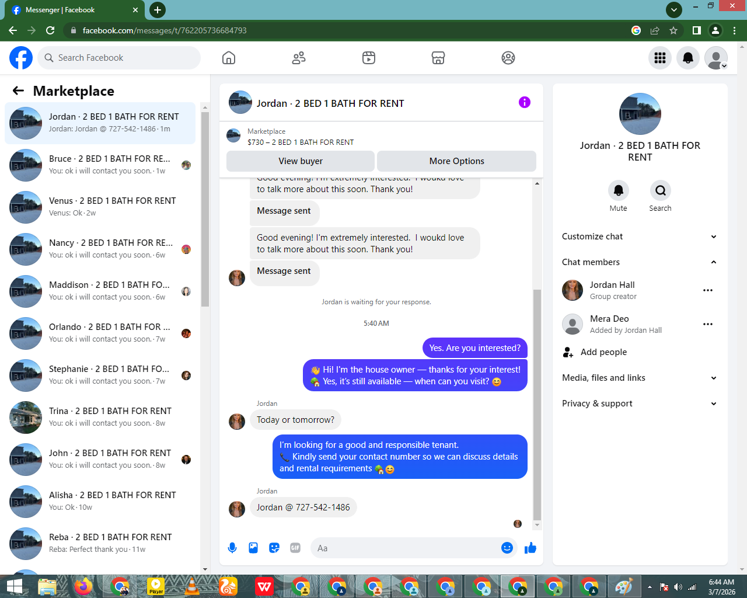Open the Venus conversation in list

[x=100, y=207]
